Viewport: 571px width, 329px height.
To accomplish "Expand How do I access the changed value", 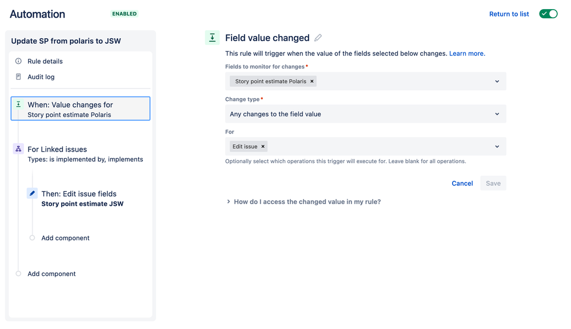I will pyautogui.click(x=304, y=201).
